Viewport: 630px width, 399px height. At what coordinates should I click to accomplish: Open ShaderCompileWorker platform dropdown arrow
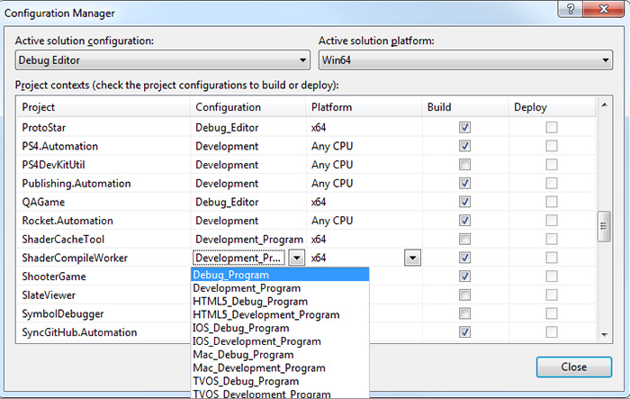(x=412, y=258)
